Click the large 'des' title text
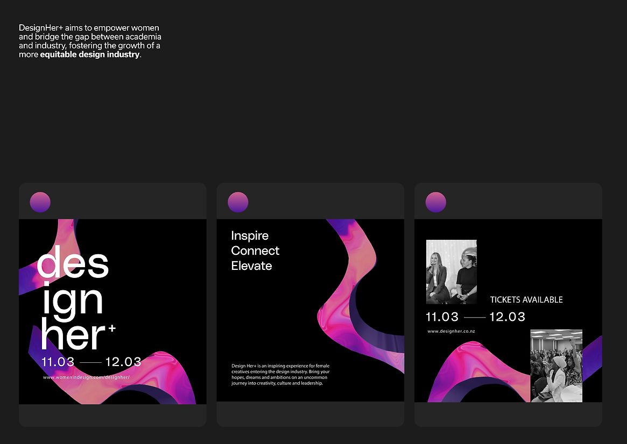Viewport: 627px width, 444px height. pyautogui.click(x=73, y=263)
